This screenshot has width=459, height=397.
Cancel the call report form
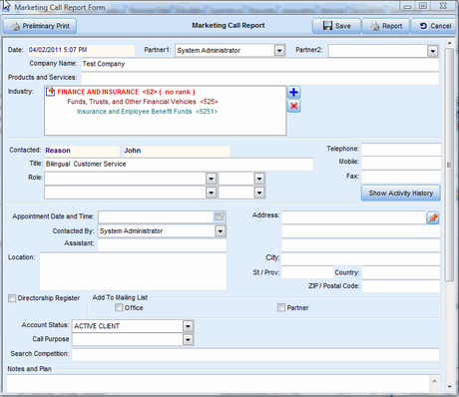point(434,26)
